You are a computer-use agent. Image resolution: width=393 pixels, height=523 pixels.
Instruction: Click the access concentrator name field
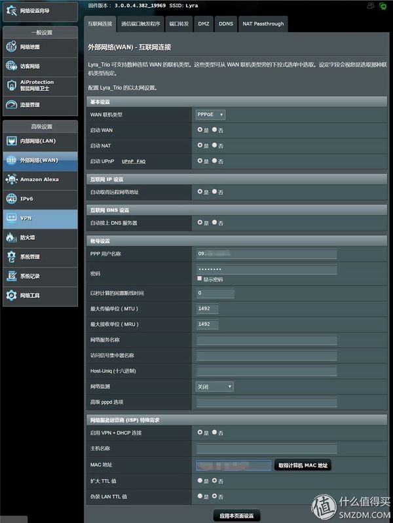click(x=267, y=356)
